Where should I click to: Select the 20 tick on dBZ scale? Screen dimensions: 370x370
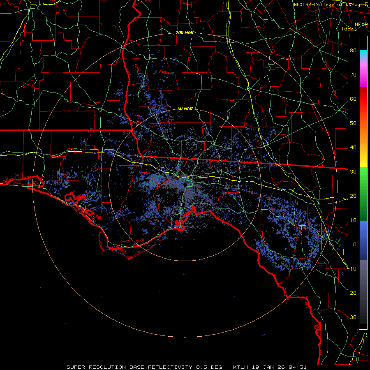pos(353,196)
